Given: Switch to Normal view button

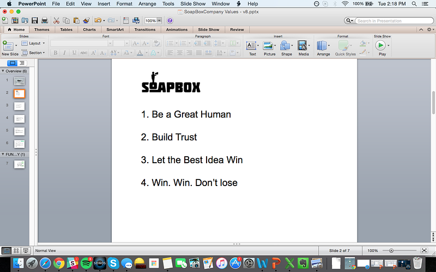Looking at the screenshot, I should [7, 251].
